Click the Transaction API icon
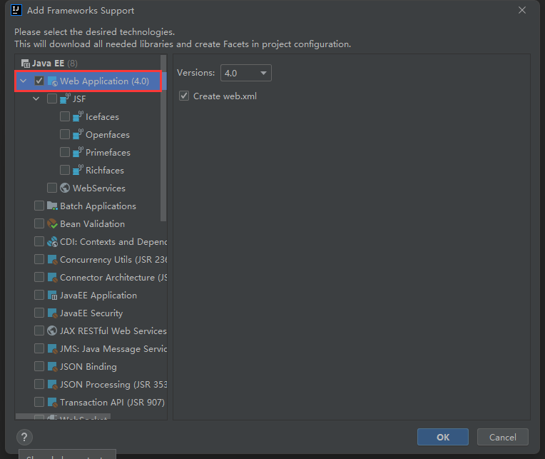 coord(52,403)
